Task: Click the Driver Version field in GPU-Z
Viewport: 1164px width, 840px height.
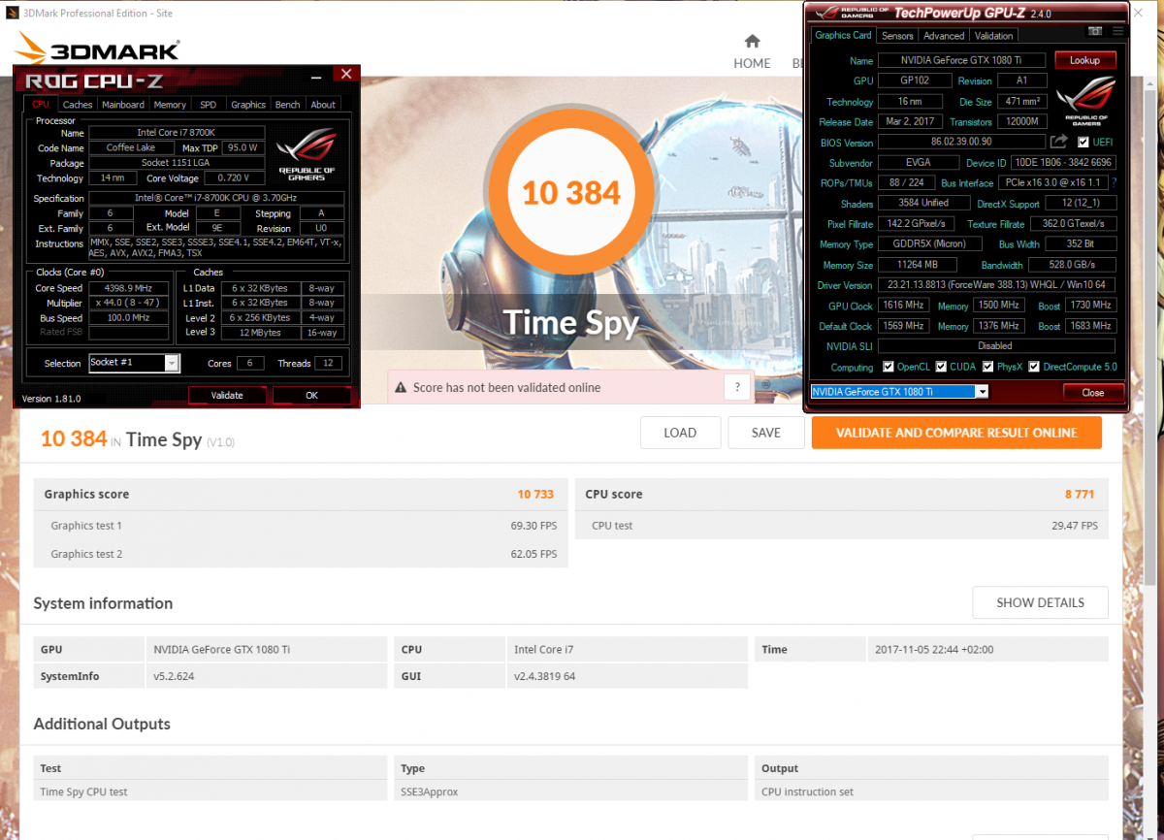Action: (996, 285)
